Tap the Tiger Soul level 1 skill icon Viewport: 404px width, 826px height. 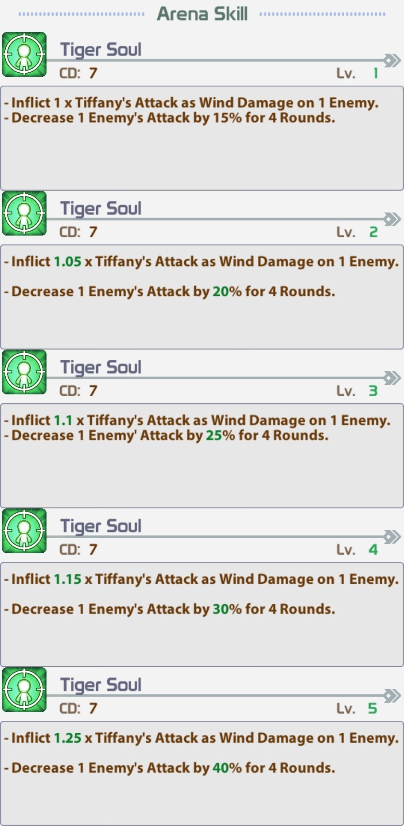tap(24, 54)
